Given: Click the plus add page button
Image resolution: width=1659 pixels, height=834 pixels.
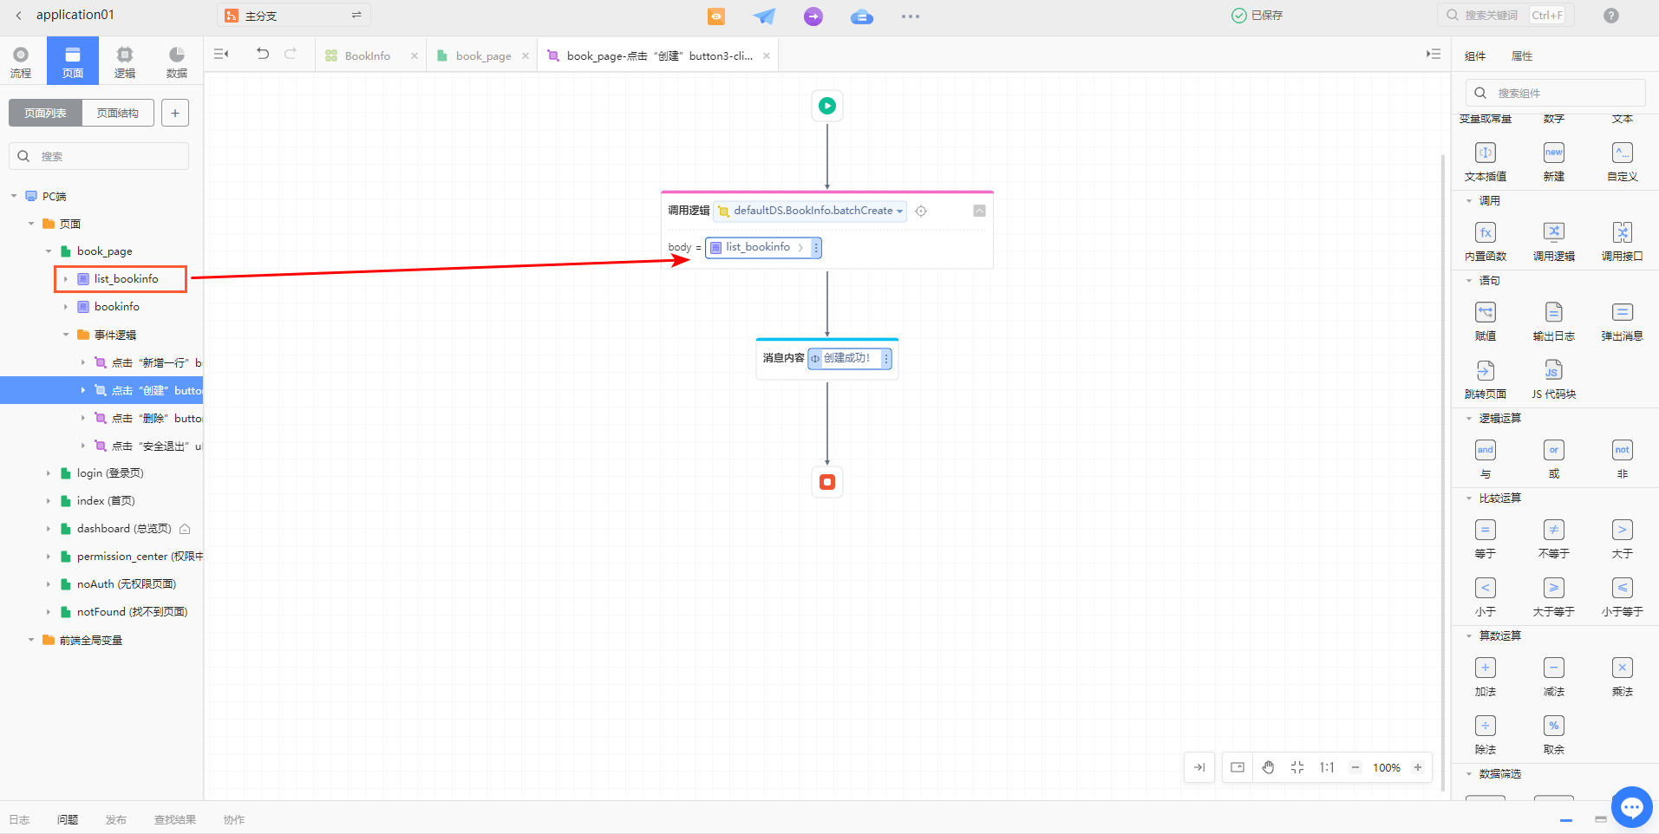Looking at the screenshot, I should [175, 113].
